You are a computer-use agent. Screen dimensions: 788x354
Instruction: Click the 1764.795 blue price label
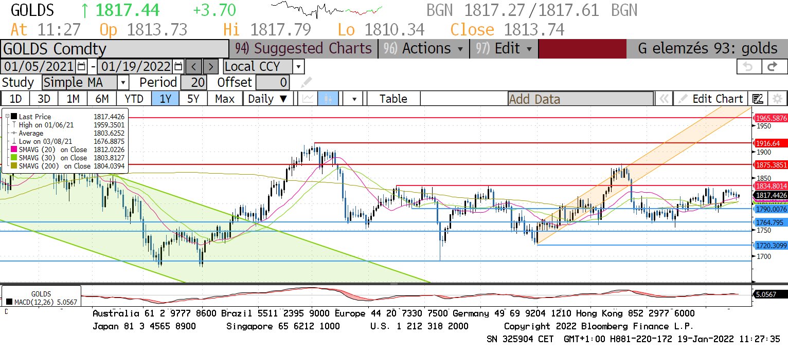771,222
